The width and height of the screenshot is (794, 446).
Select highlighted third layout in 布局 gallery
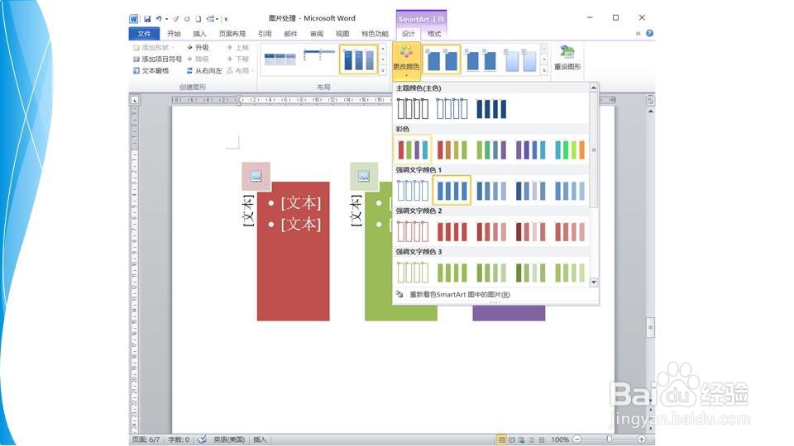358,59
